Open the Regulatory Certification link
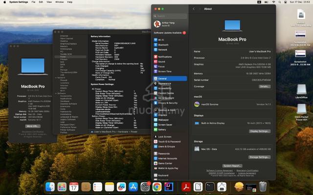This screenshot has width=313, height=195. pyautogui.click(x=247, y=171)
